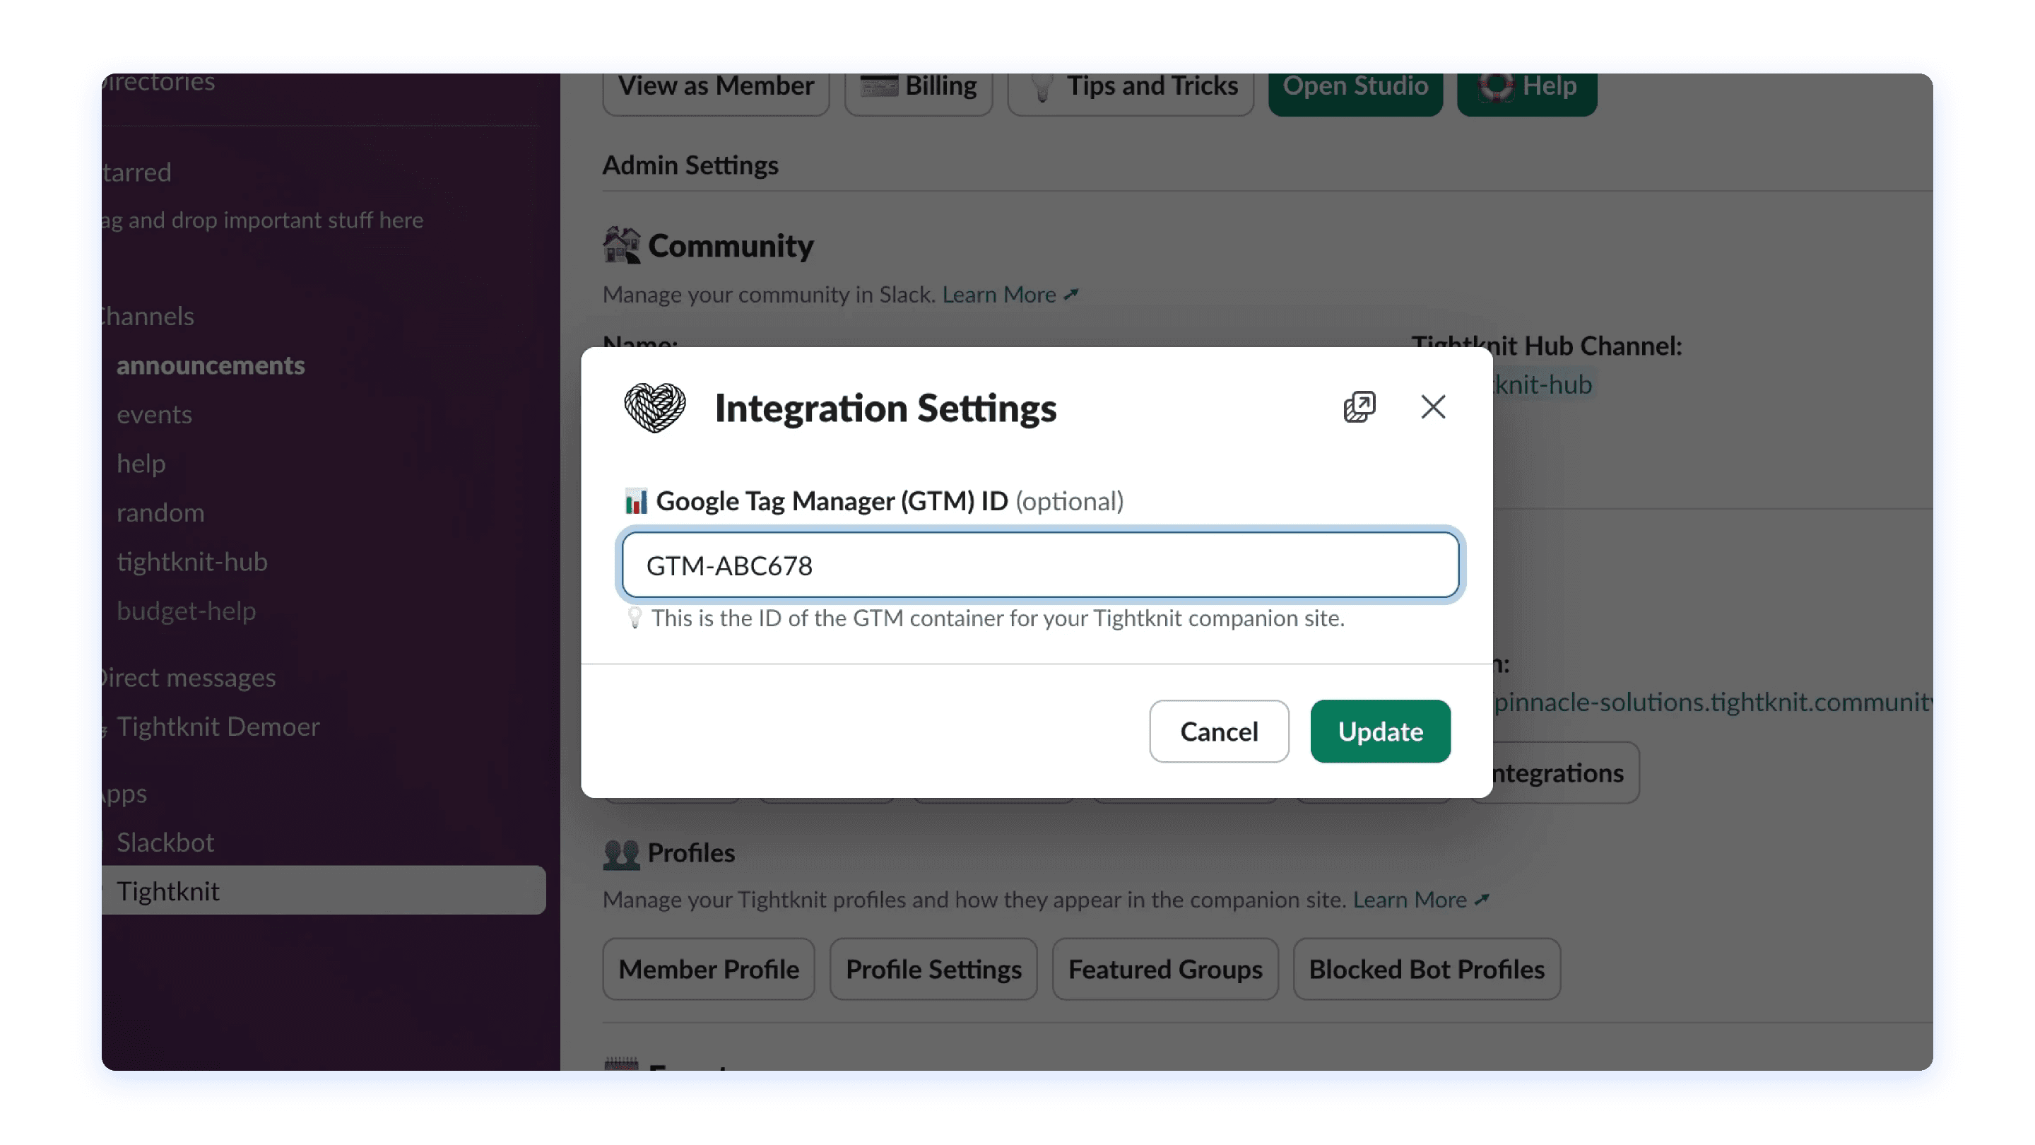
Task: Click the Tightknit heart logo icon
Action: [x=655, y=408]
